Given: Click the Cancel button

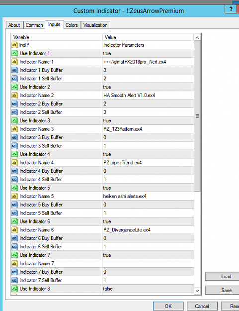Looking at the screenshot, I should pos(202,306).
